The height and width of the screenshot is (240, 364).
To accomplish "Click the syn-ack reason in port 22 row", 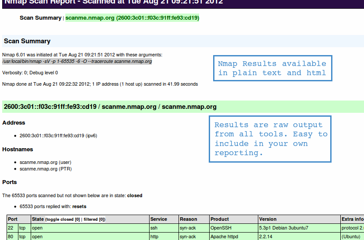I will (194, 228).
